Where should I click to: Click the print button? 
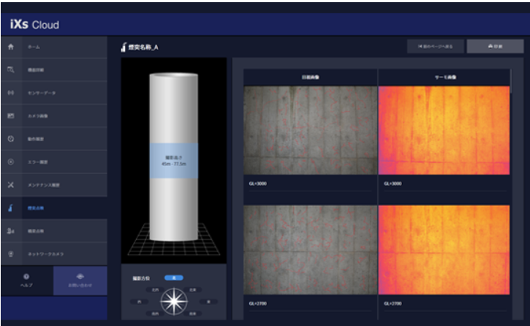coord(495,47)
